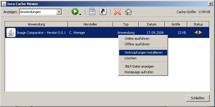This screenshot has width=215, height=107.
Task: Click the Cache-Größe: 1199 KB label
Action: [193, 12]
